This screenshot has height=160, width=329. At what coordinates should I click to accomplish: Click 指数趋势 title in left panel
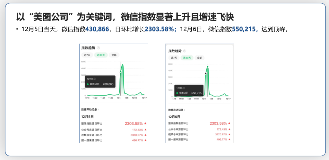pos(88,48)
